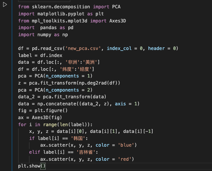This screenshot has height=171, width=212.
Task: Click 'PCA' at the end of the first line
Action: point(116,7)
